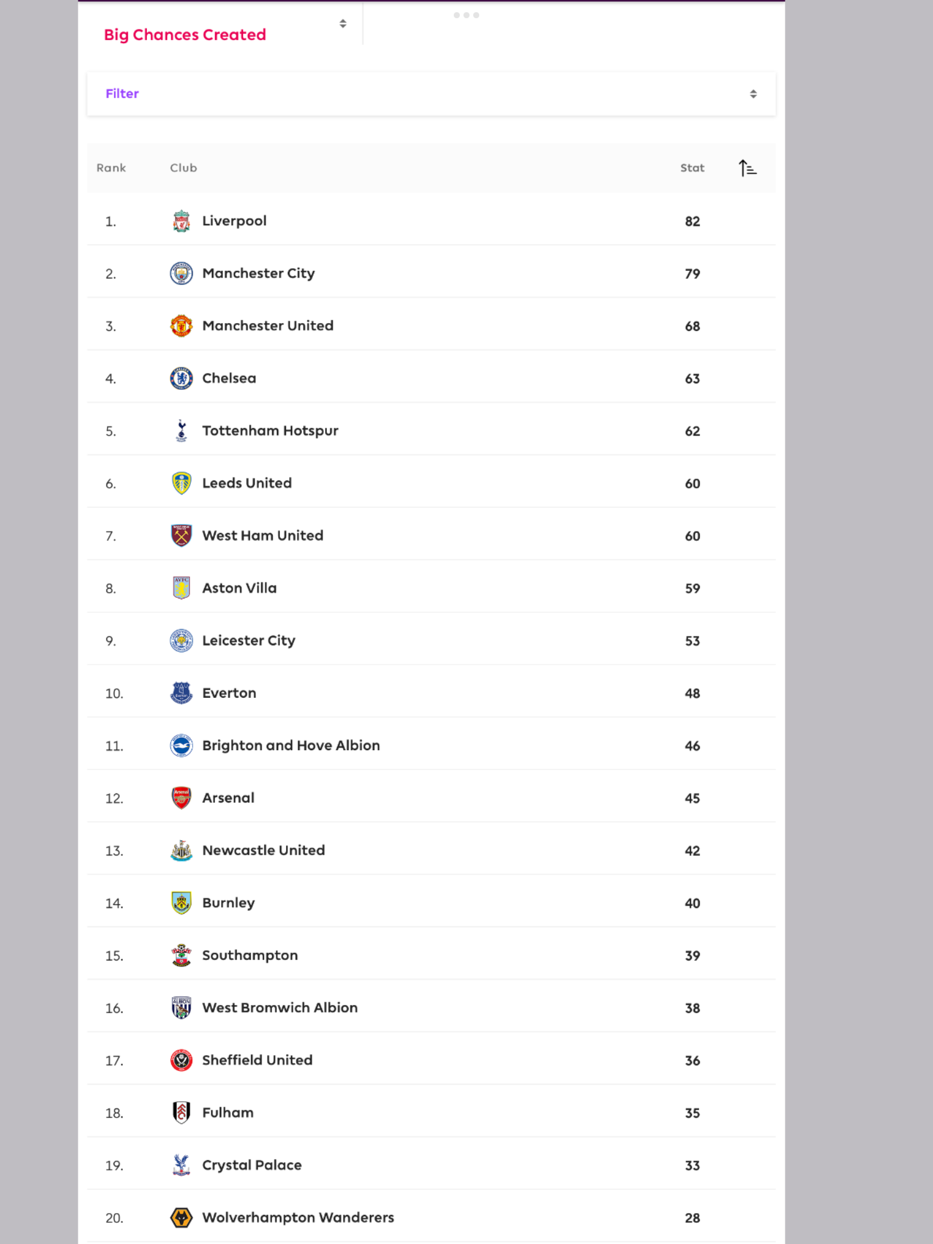Click the West Ham United badge
The width and height of the screenshot is (933, 1244).
point(181,536)
